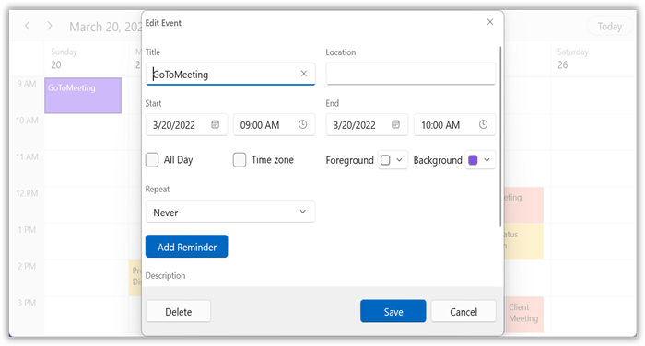Click the 12 PM time label
The height and width of the screenshot is (346, 645).
click(x=27, y=193)
